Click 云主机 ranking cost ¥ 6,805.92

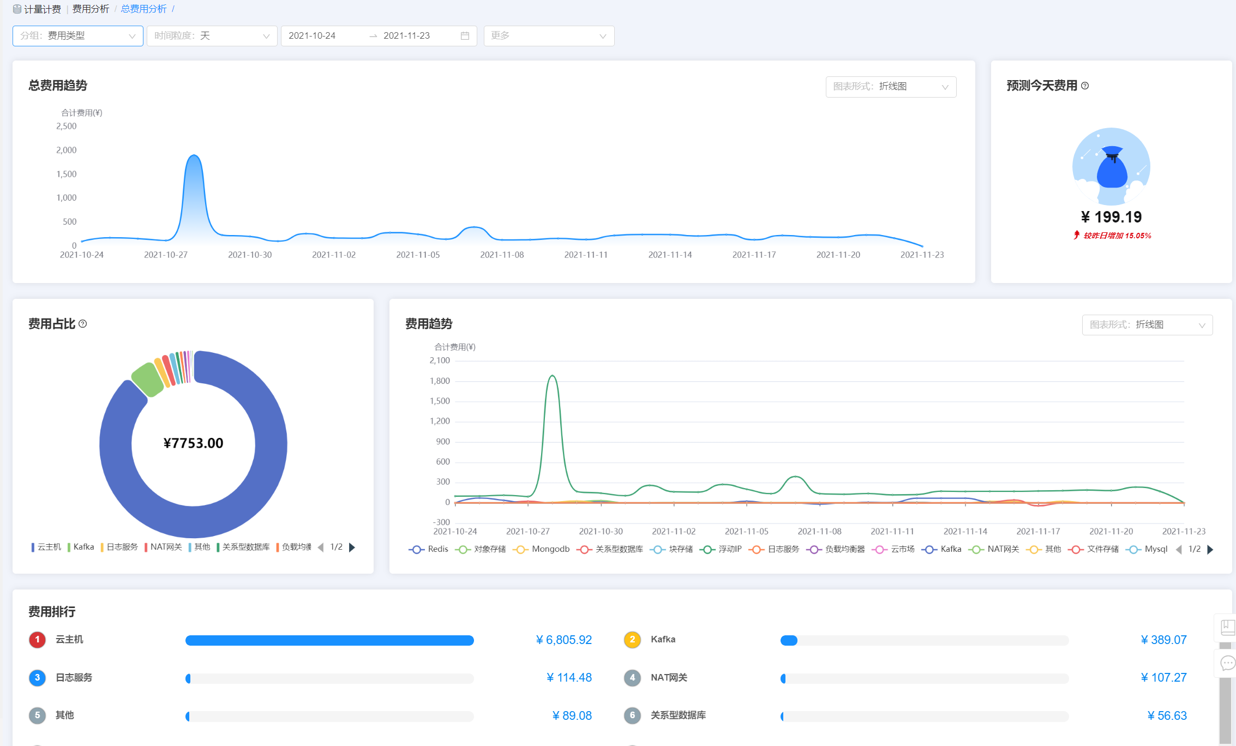(x=564, y=640)
